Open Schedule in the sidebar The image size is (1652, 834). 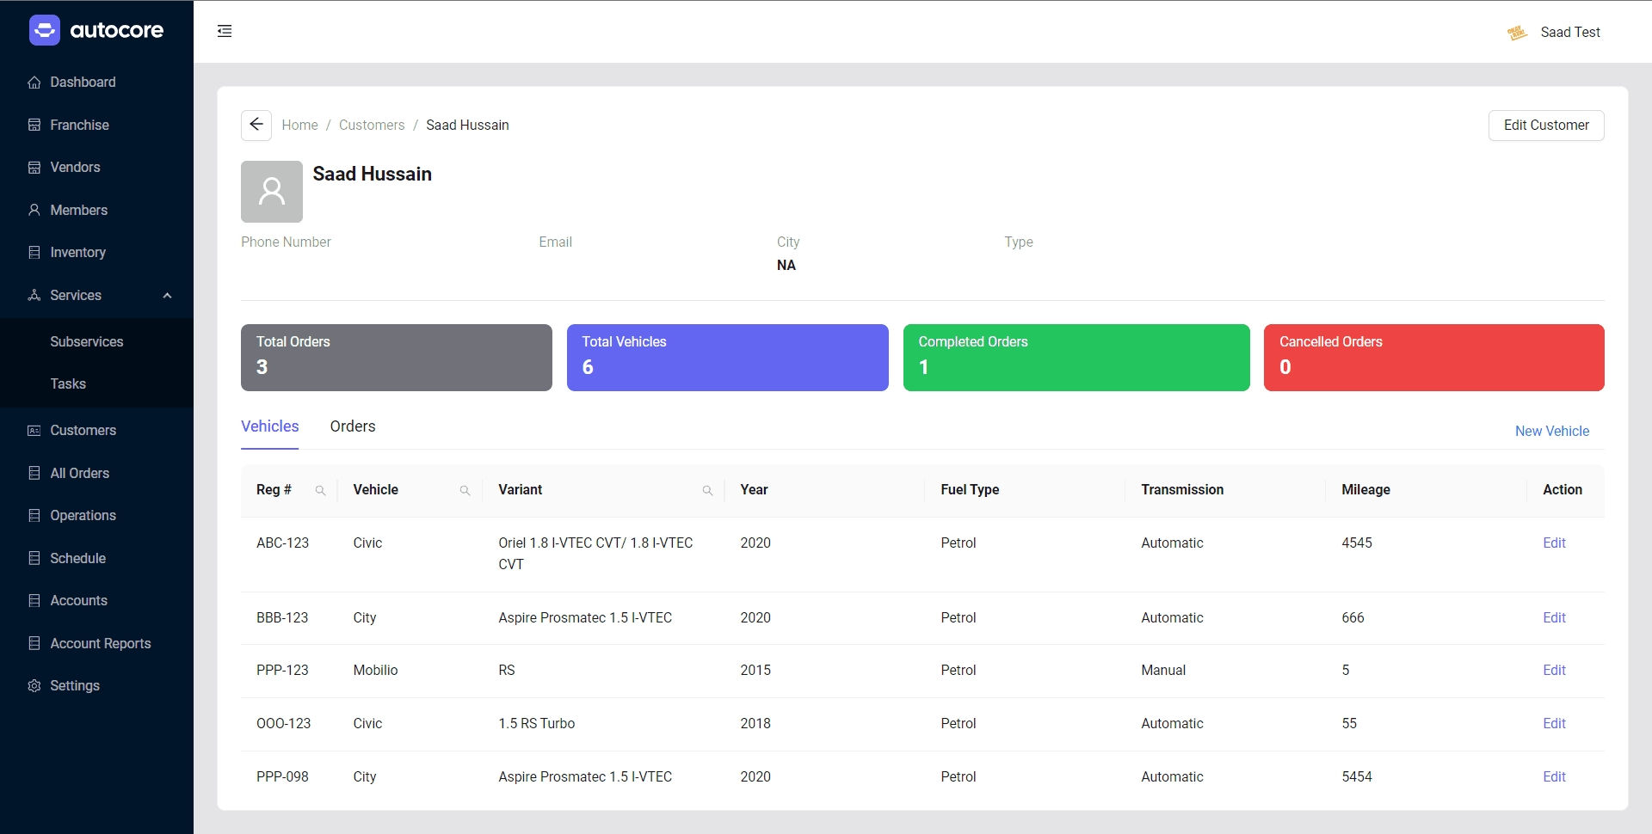pos(77,558)
